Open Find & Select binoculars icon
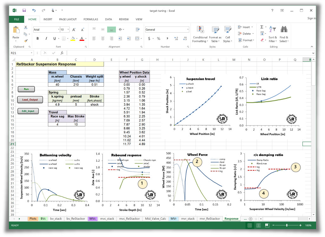Image resolution: width=325 pixels, height=237 pixels. click(x=284, y=29)
